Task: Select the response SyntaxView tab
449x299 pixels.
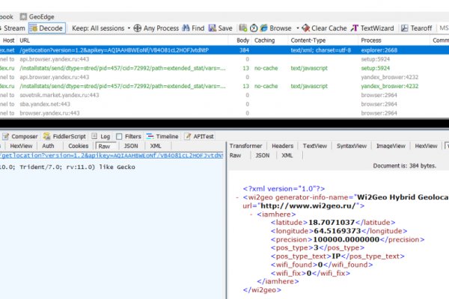Action: coord(351,146)
